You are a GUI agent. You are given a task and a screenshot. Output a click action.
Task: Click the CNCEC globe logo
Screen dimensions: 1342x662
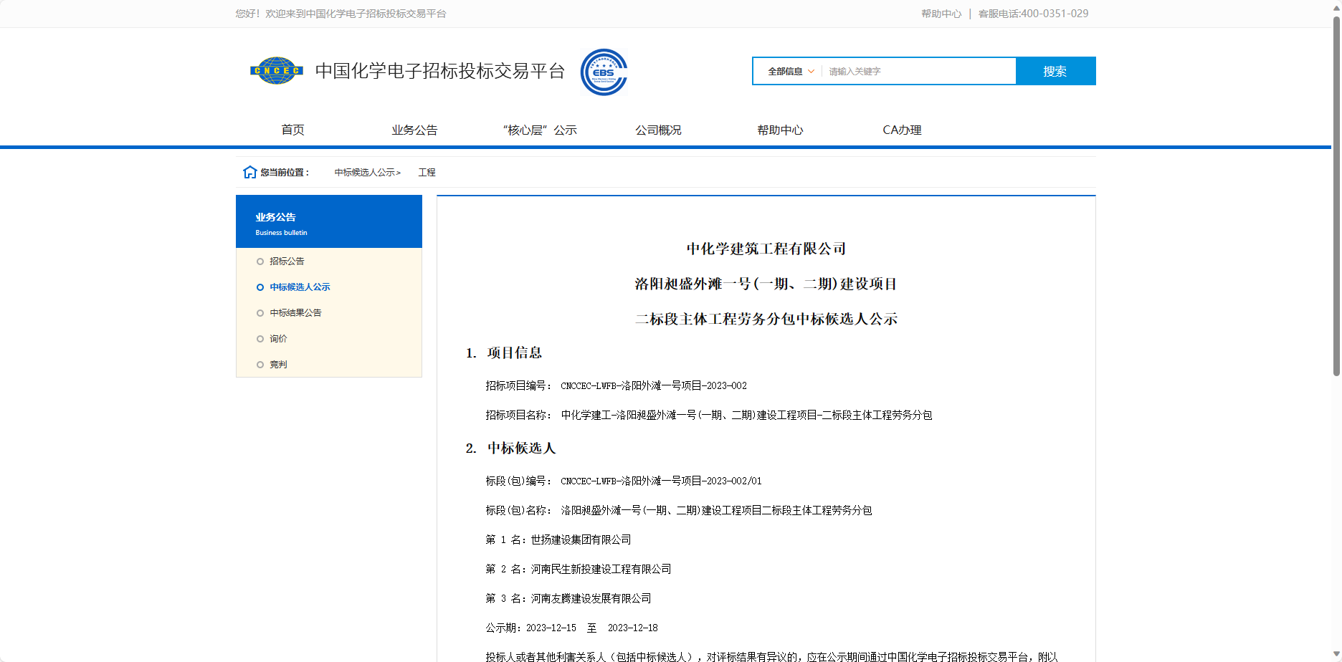point(276,71)
